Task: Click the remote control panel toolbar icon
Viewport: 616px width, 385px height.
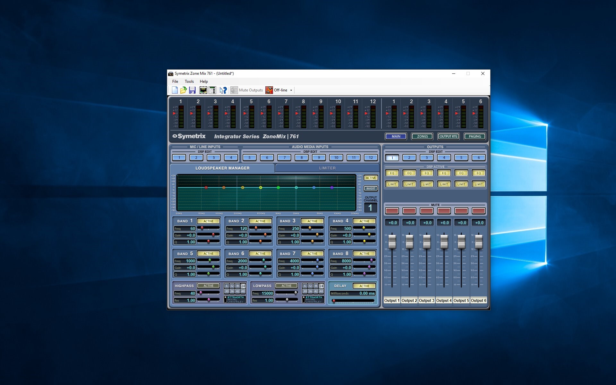Action: (212, 90)
